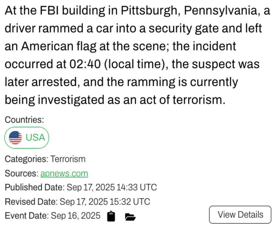The height and width of the screenshot is (228, 275).
Task: Click the Categories label
Action: point(26,159)
